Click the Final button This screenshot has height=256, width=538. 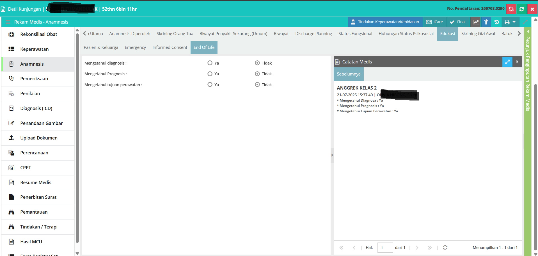click(x=458, y=22)
